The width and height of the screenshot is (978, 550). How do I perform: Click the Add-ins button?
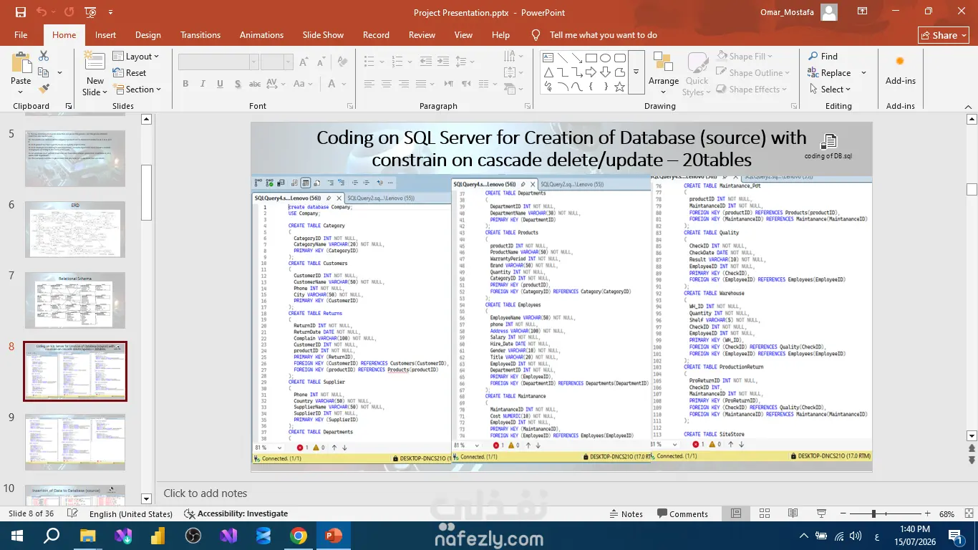[x=900, y=70]
